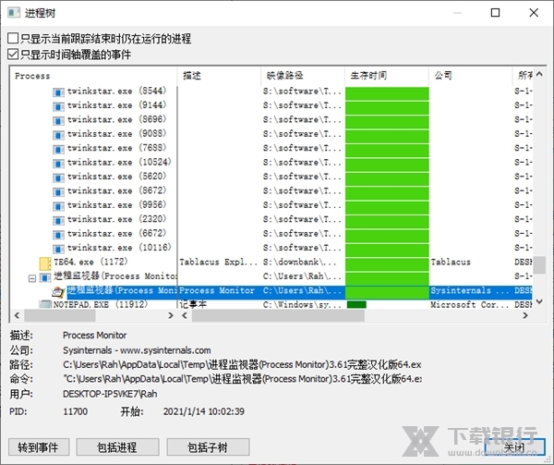Click the TE64.exe folder icon
Viewport: 554px width, 465px height.
[45, 263]
